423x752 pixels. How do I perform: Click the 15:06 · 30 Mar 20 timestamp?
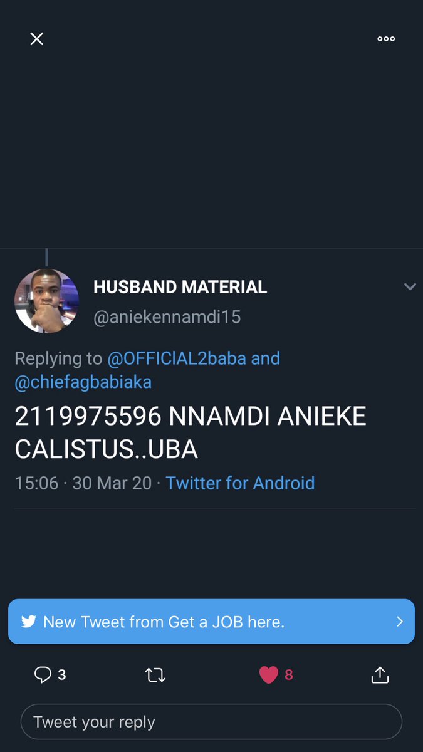coord(83,483)
